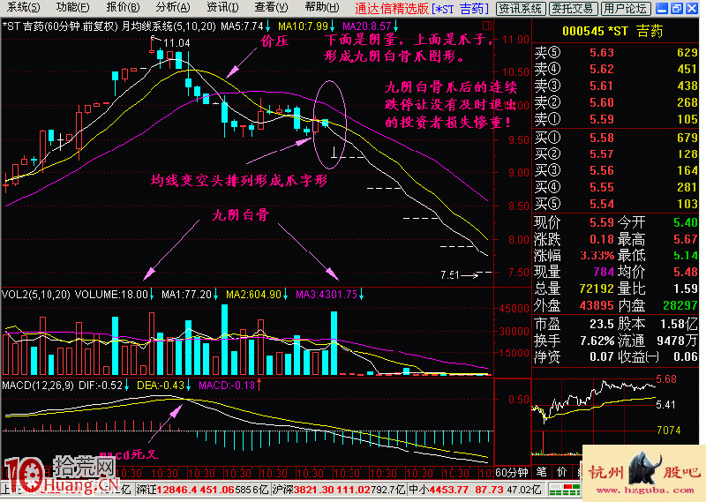
Task: Click the 总量 72192 value
Action: tap(597, 288)
